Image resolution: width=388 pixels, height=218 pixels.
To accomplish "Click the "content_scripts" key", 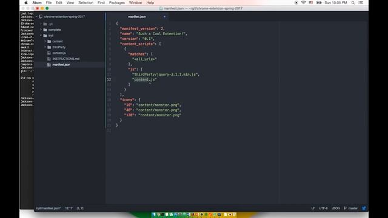I will [138, 44].
